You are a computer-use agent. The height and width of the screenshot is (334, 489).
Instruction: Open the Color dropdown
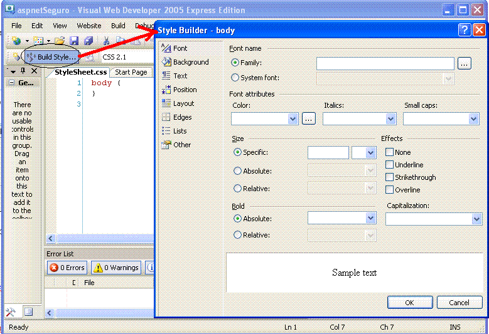pos(293,118)
